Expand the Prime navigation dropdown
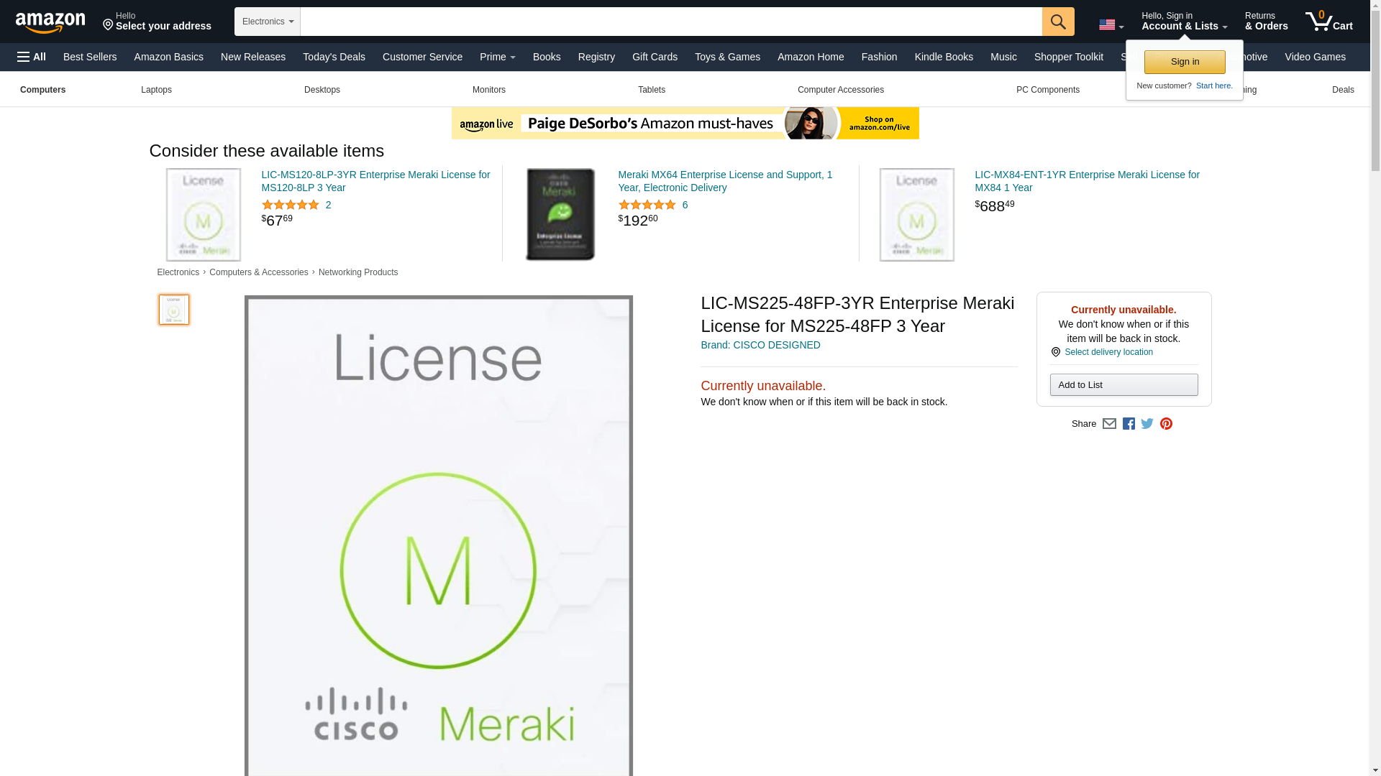The width and height of the screenshot is (1381, 776). click(x=497, y=57)
